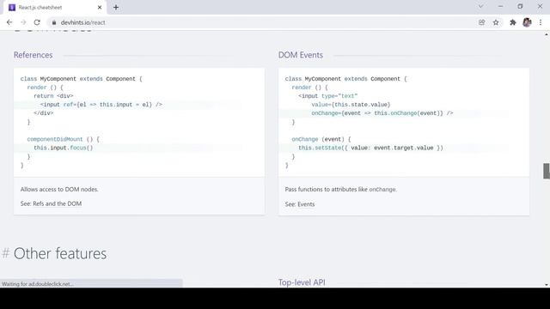Viewport: 550px width, 309px height.
Task: Click the 'value={this.state.value}' code line
Action: (351, 105)
